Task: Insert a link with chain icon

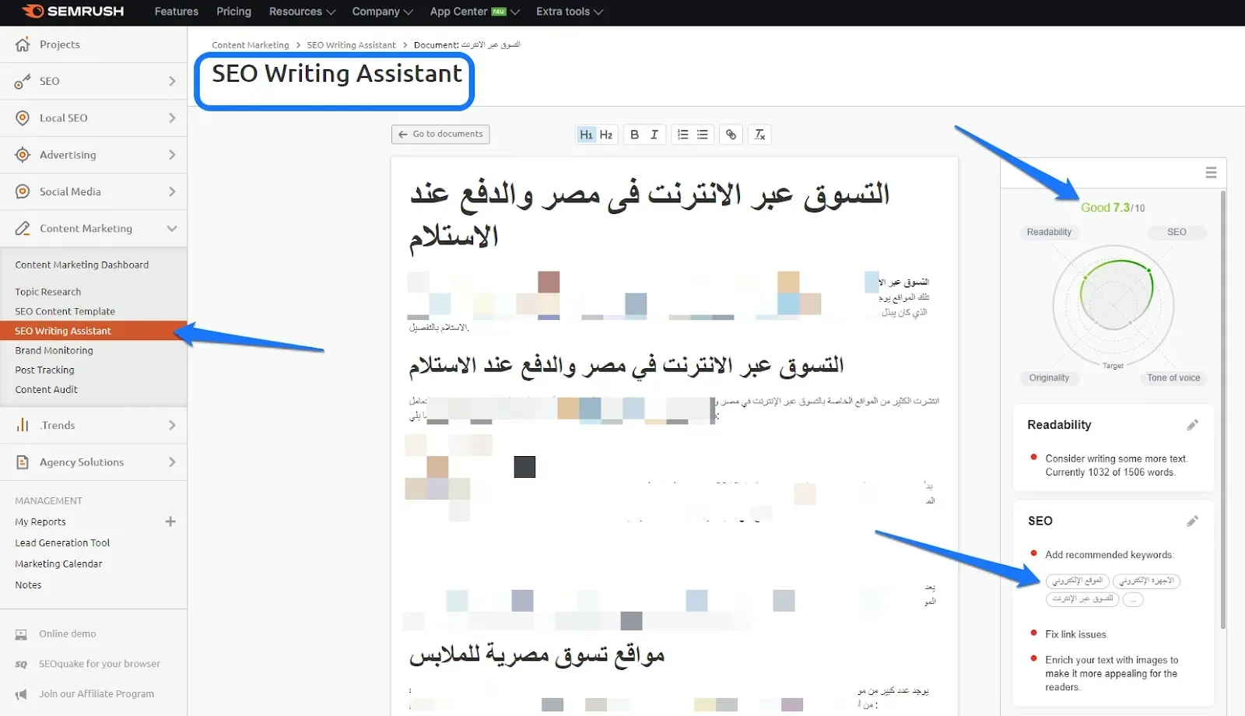Action: click(731, 135)
